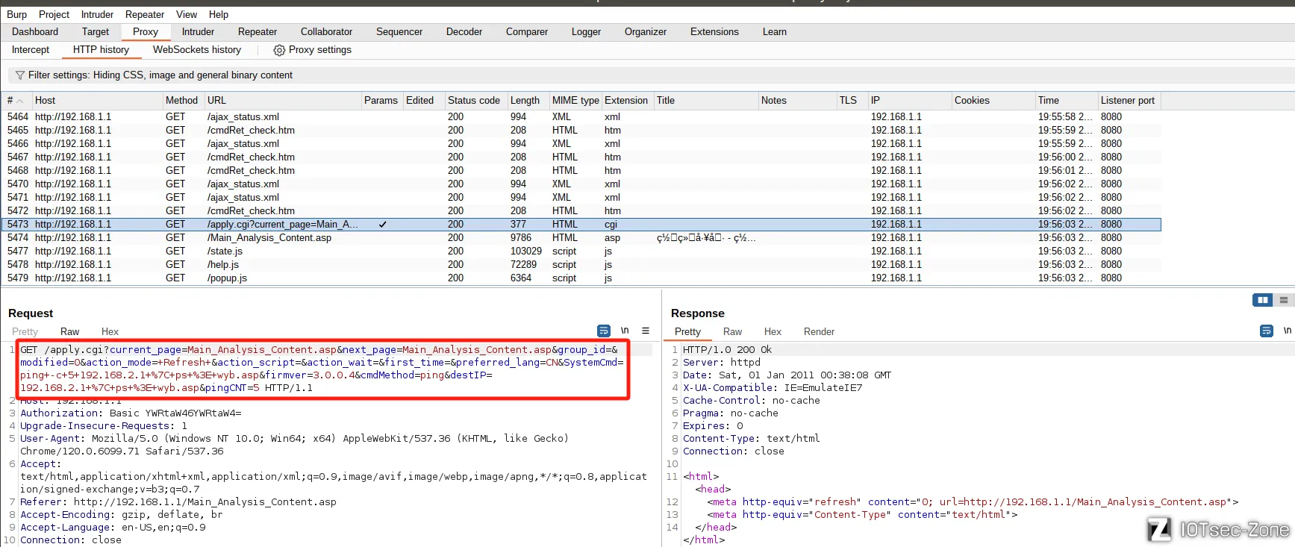Open the View menu
Image resolution: width=1295 pixels, height=547 pixels.
187,14
